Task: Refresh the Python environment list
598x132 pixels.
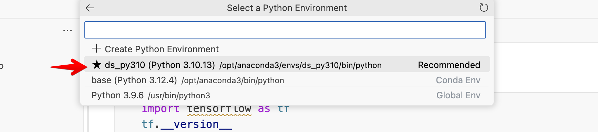Action: click(484, 8)
